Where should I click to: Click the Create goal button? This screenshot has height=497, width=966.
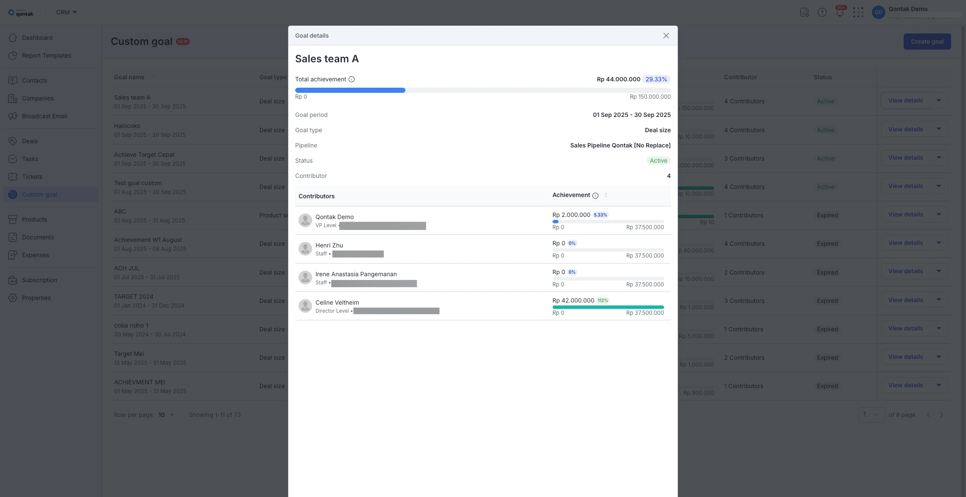pyautogui.click(x=927, y=41)
